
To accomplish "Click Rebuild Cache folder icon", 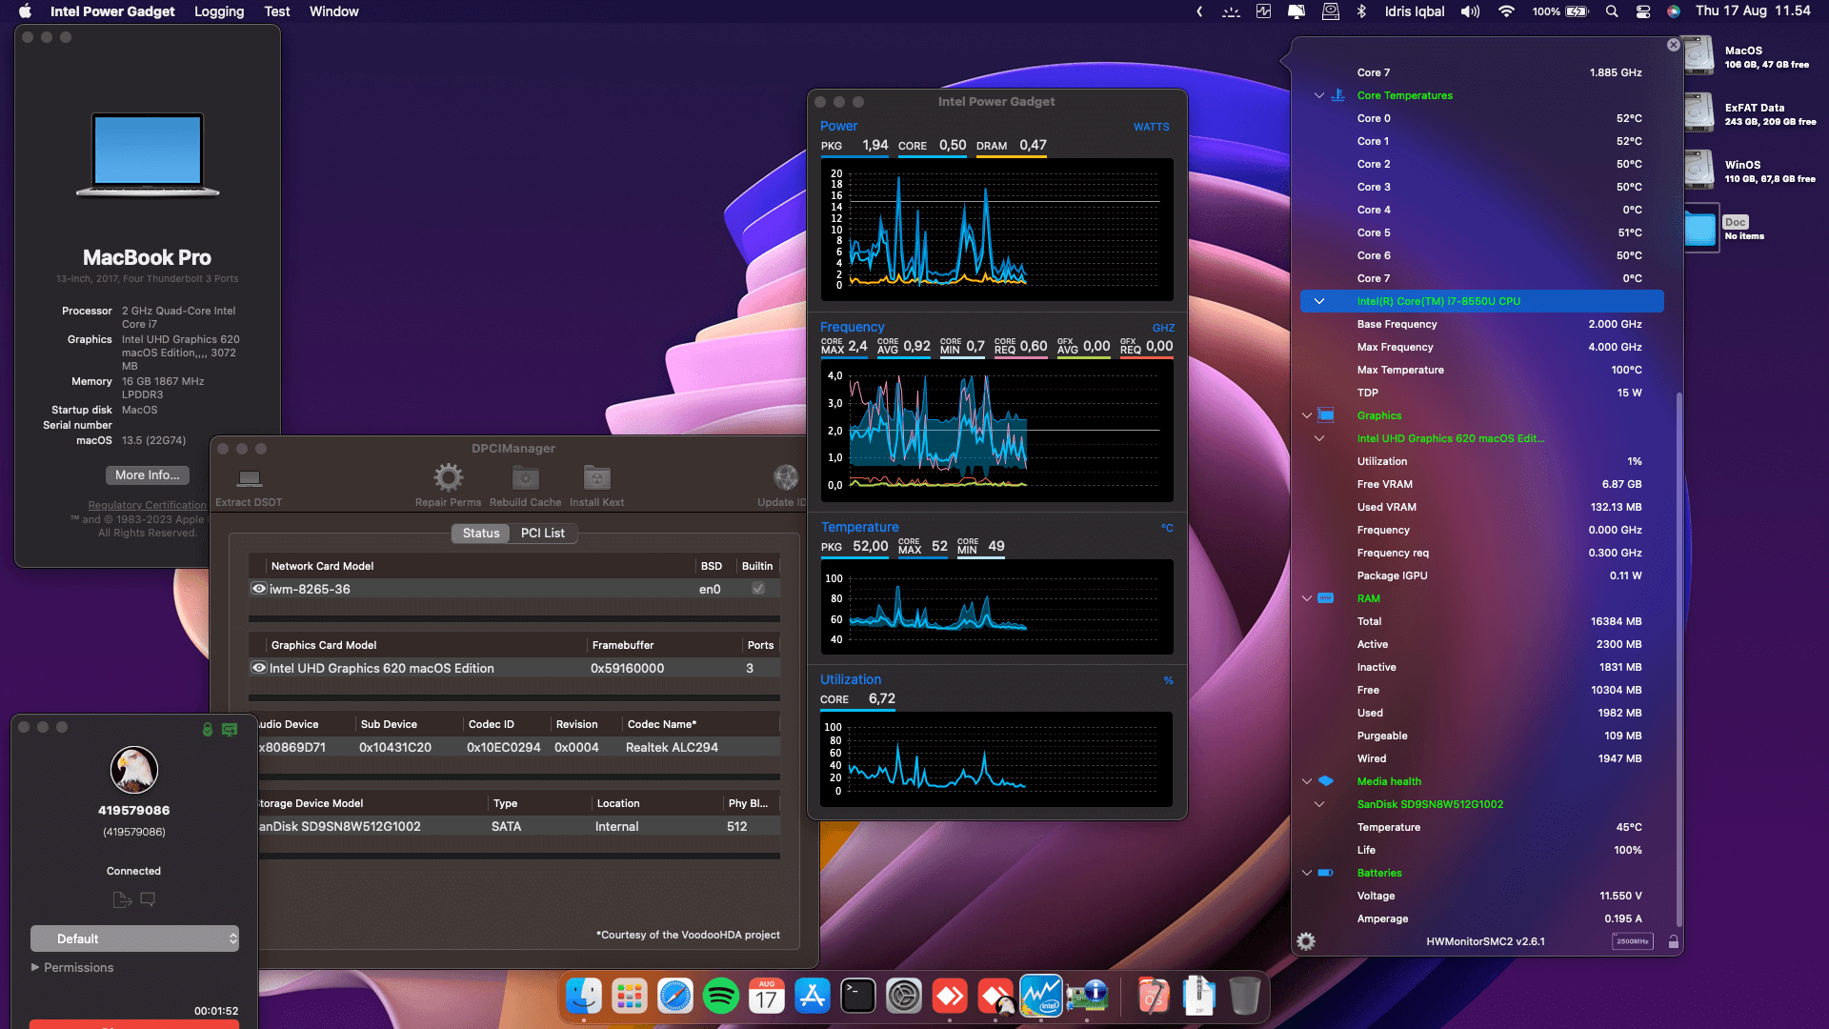I will pyautogui.click(x=526, y=477).
